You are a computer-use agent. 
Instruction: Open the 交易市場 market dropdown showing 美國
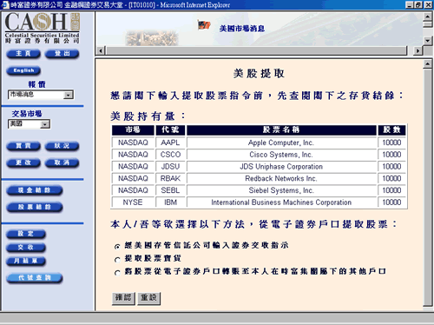(x=29, y=124)
